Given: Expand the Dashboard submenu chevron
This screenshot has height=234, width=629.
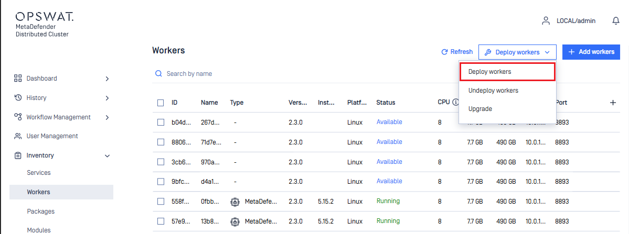Looking at the screenshot, I should 107,79.
